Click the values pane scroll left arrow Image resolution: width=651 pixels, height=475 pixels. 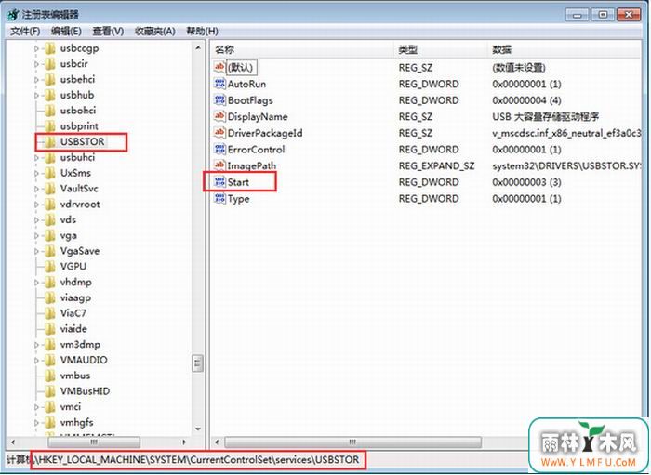[x=217, y=442]
